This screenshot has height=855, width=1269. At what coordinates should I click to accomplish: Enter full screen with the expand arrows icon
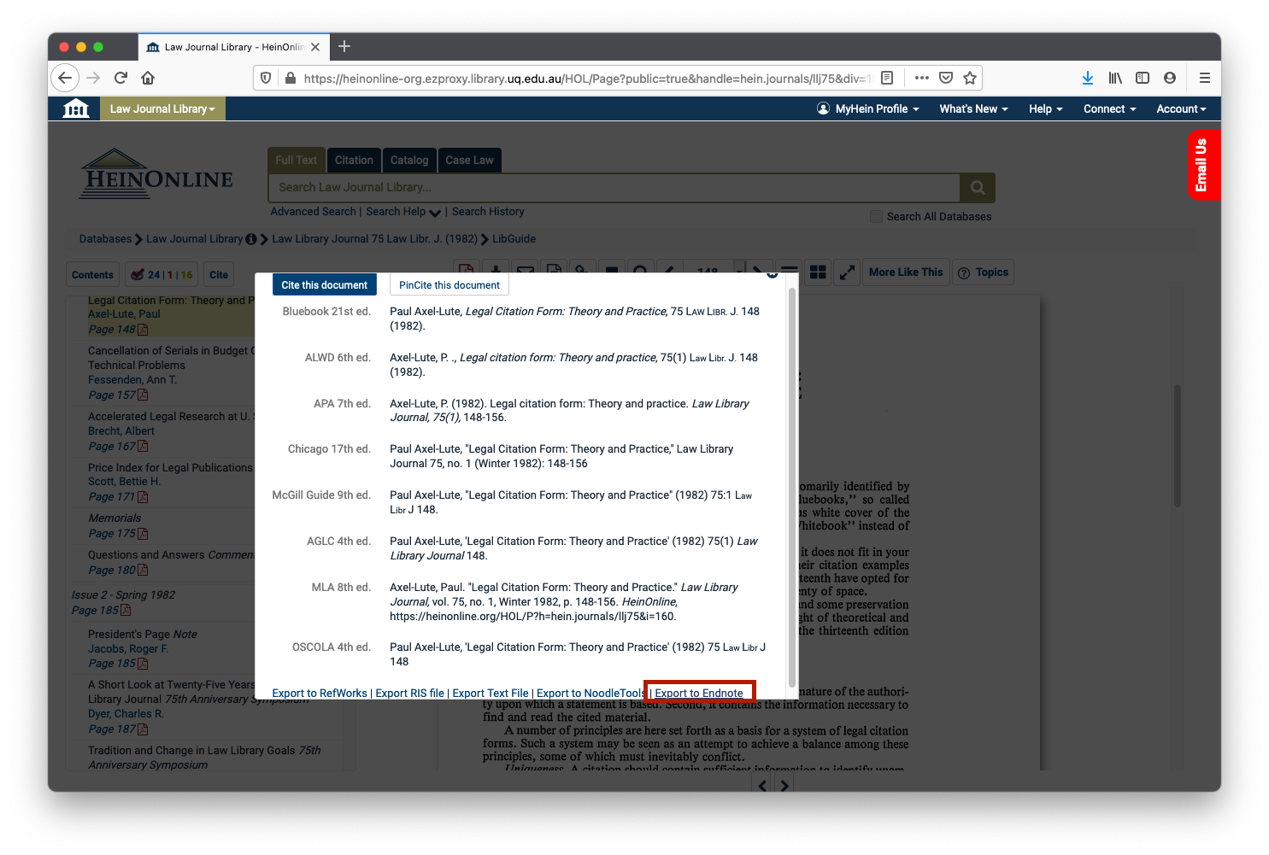pos(847,272)
